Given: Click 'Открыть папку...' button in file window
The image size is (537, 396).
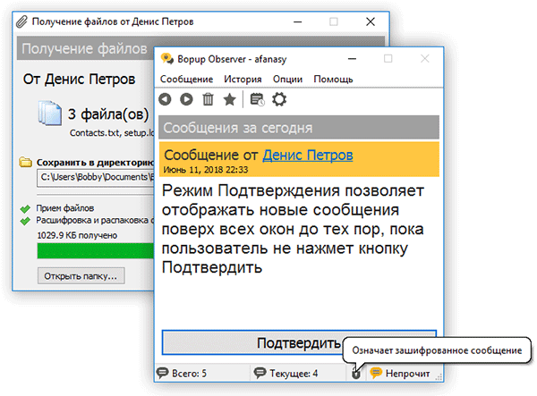Looking at the screenshot, I should tap(81, 275).
